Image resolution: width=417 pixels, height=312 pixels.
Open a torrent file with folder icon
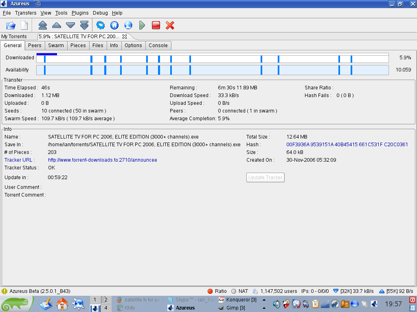(11, 26)
